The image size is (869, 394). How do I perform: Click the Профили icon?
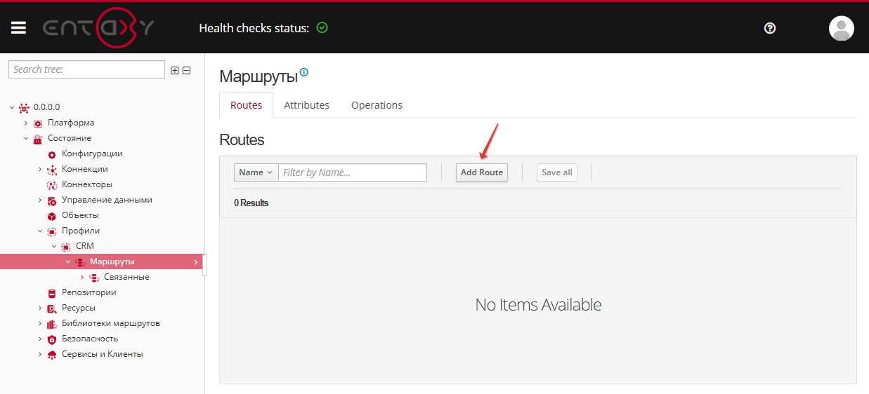click(x=51, y=231)
